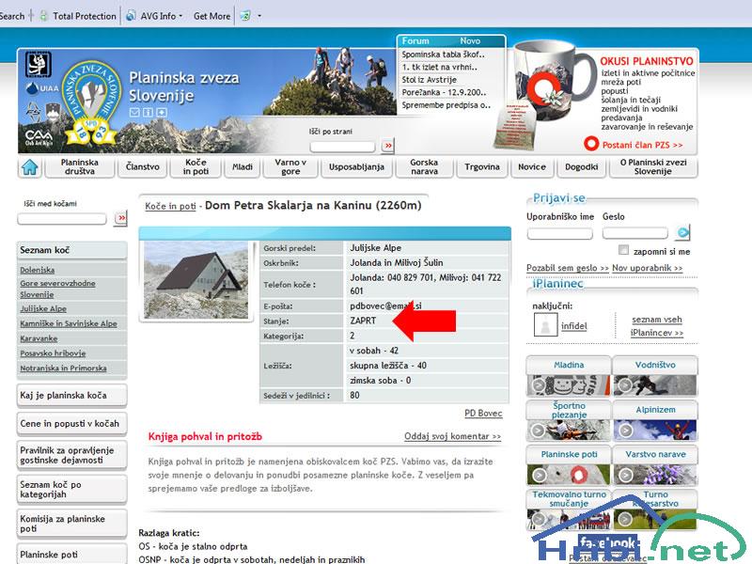Open the Gorska narava menu
Screen dimensions: 752x564
point(424,167)
